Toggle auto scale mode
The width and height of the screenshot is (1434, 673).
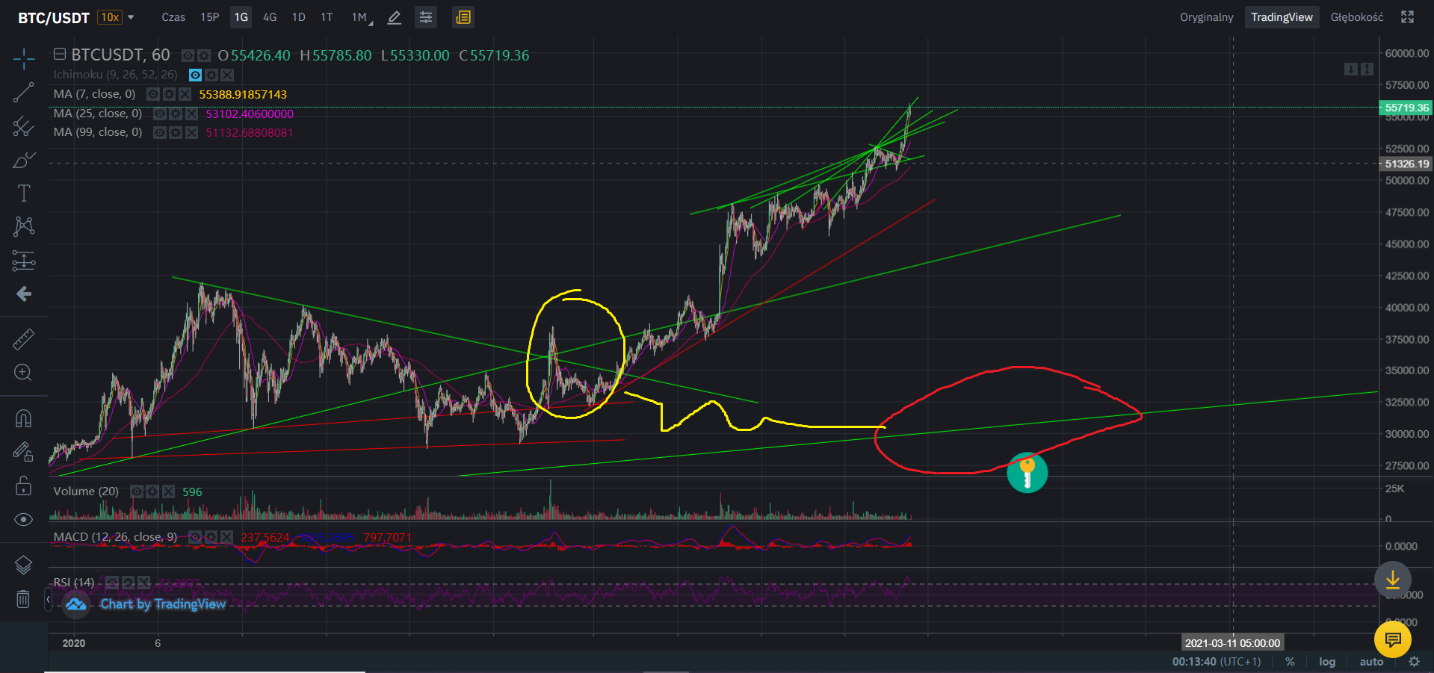pos(1371,662)
